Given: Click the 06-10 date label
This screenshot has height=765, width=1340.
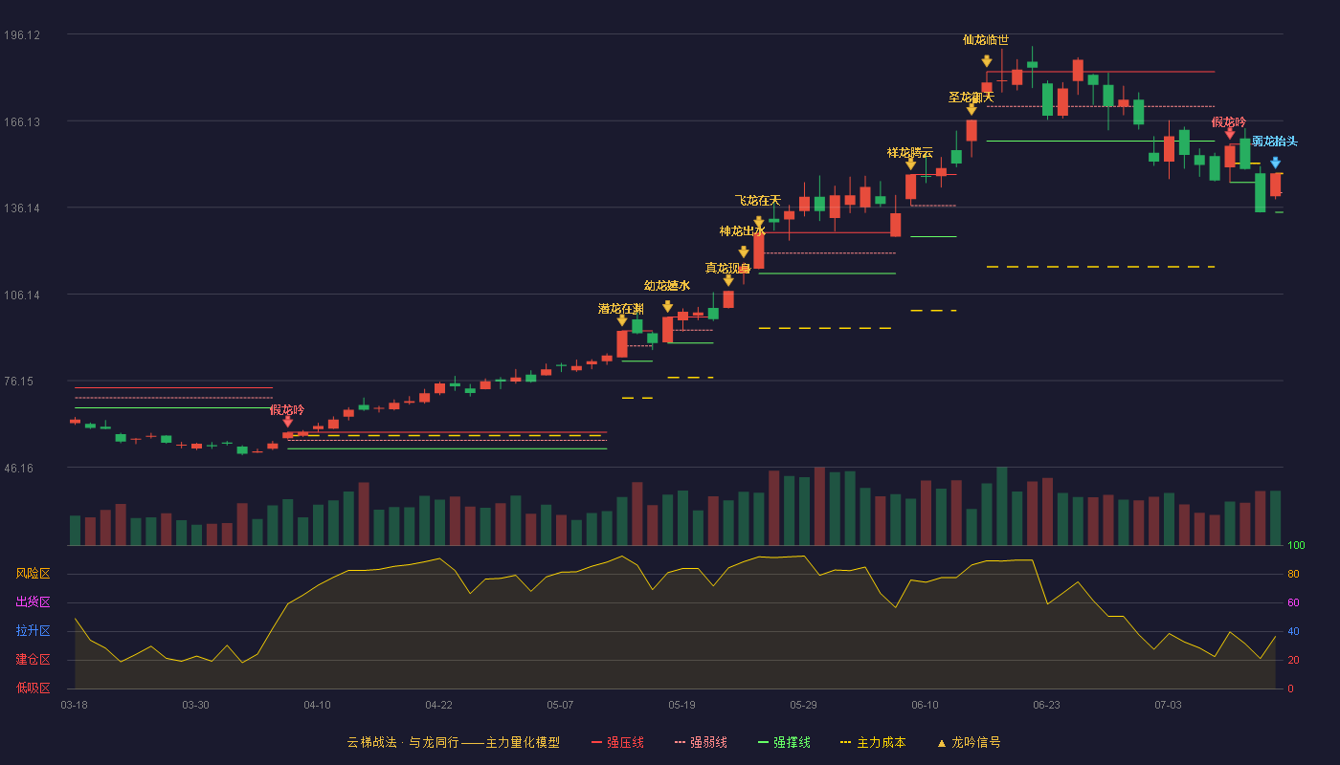Looking at the screenshot, I should (x=925, y=705).
